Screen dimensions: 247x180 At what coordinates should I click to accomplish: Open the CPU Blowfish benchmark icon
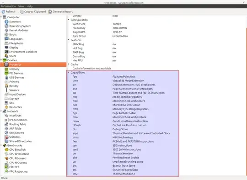(x=6, y=150)
